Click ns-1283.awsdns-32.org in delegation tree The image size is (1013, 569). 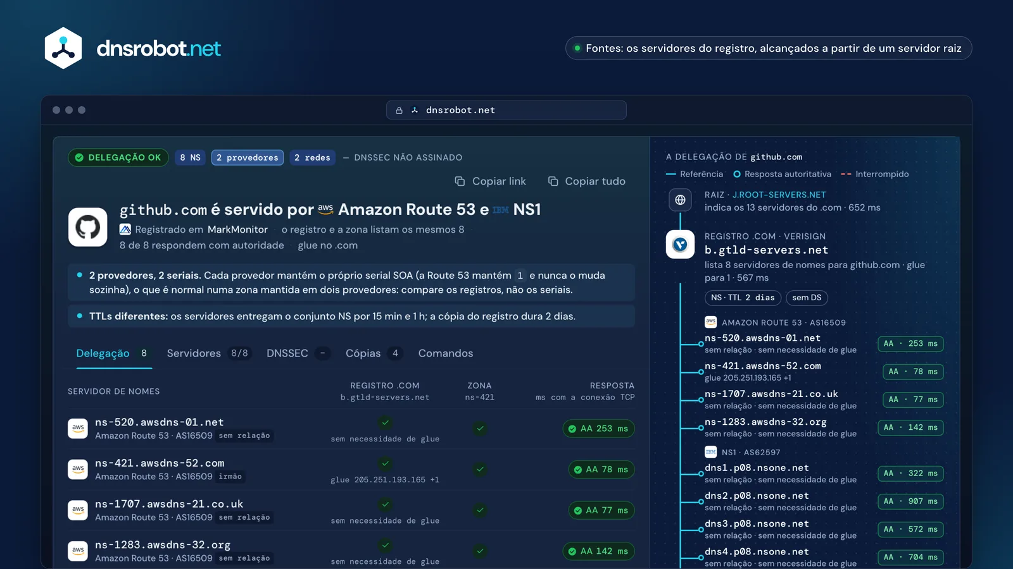765,422
